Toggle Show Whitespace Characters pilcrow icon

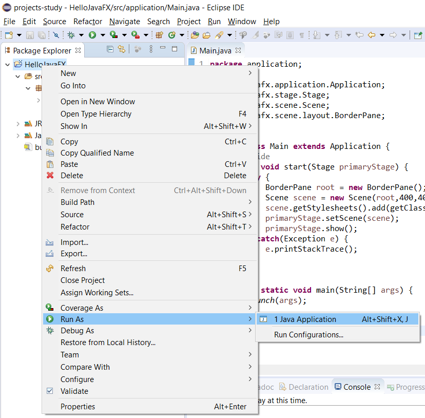pyautogui.click(x=301, y=35)
